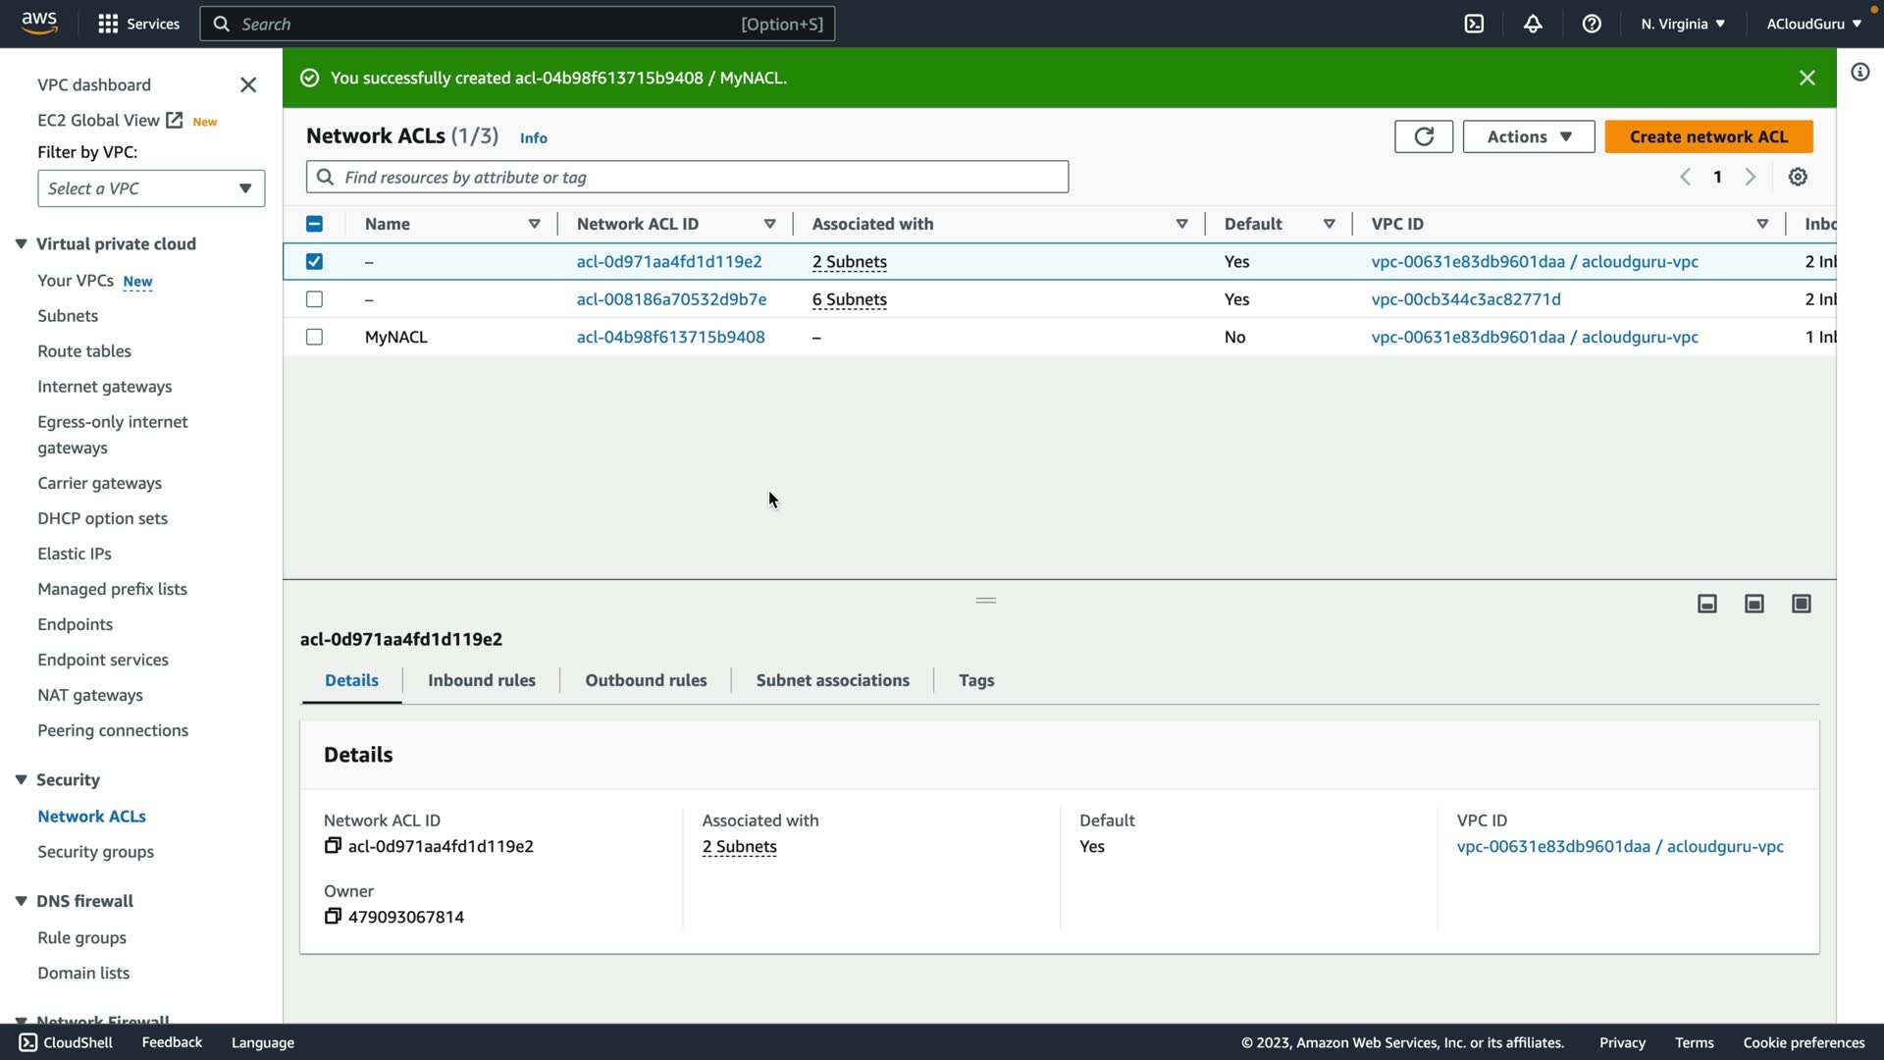The image size is (1884, 1060).
Task: Click the refresh Network ACLs button
Action: (1423, 136)
